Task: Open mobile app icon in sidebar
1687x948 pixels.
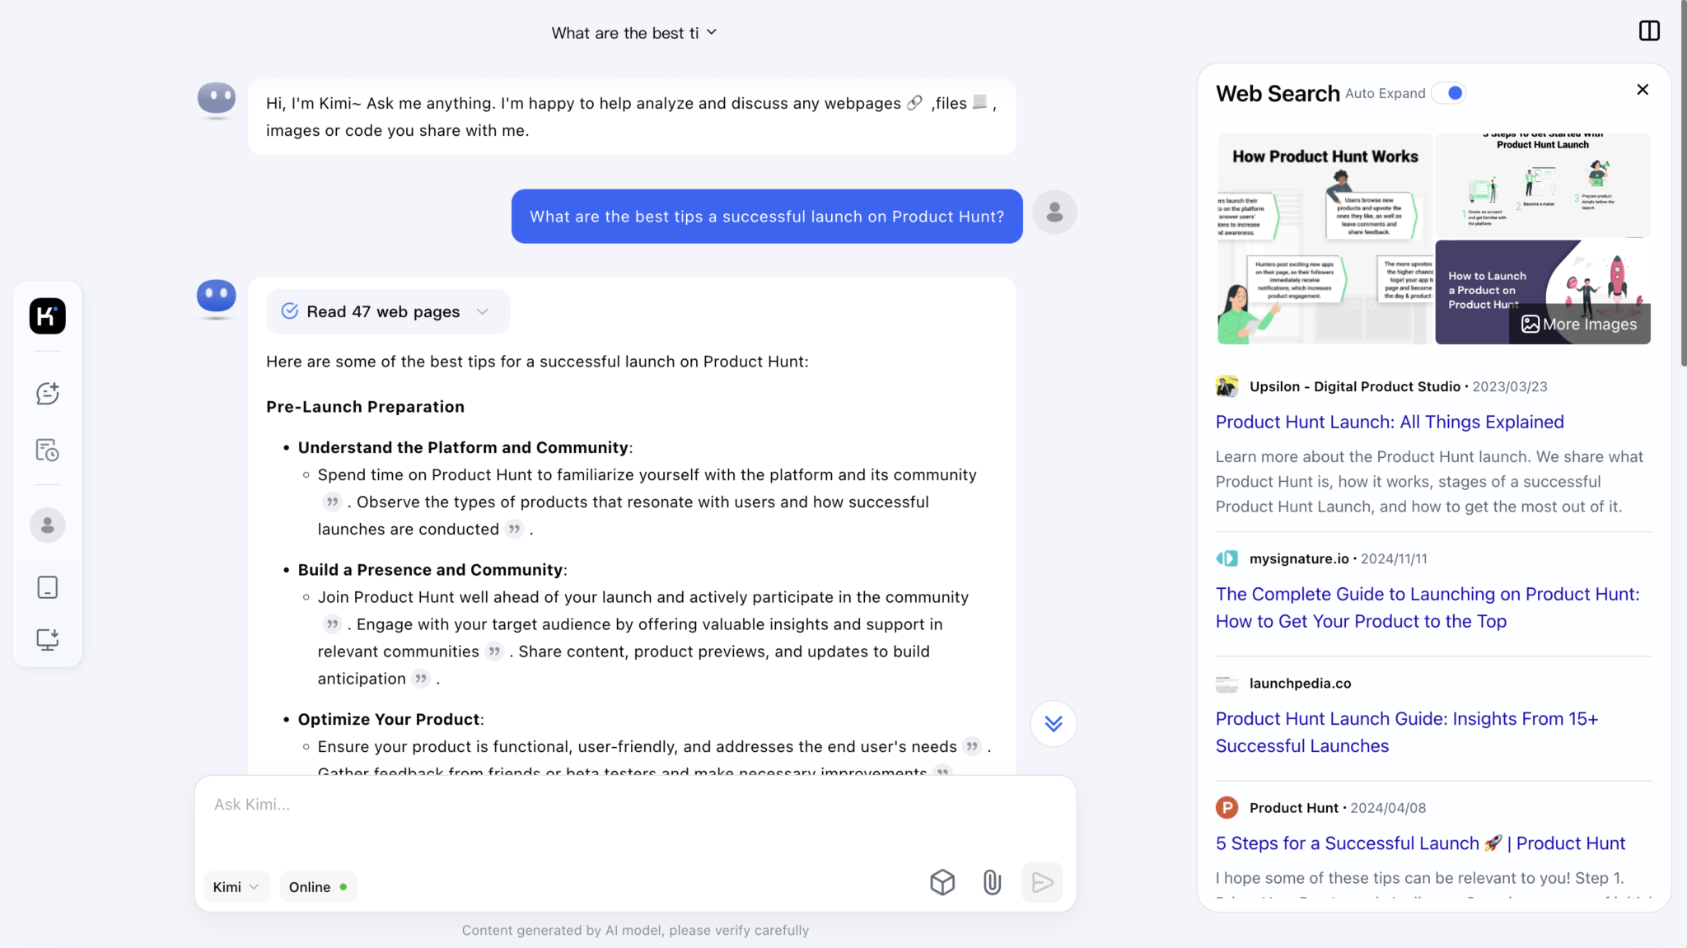Action: click(48, 587)
